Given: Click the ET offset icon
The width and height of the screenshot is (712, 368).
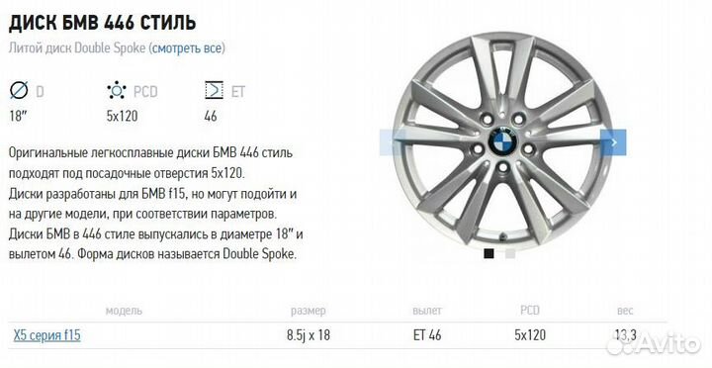Looking at the screenshot, I should [214, 90].
